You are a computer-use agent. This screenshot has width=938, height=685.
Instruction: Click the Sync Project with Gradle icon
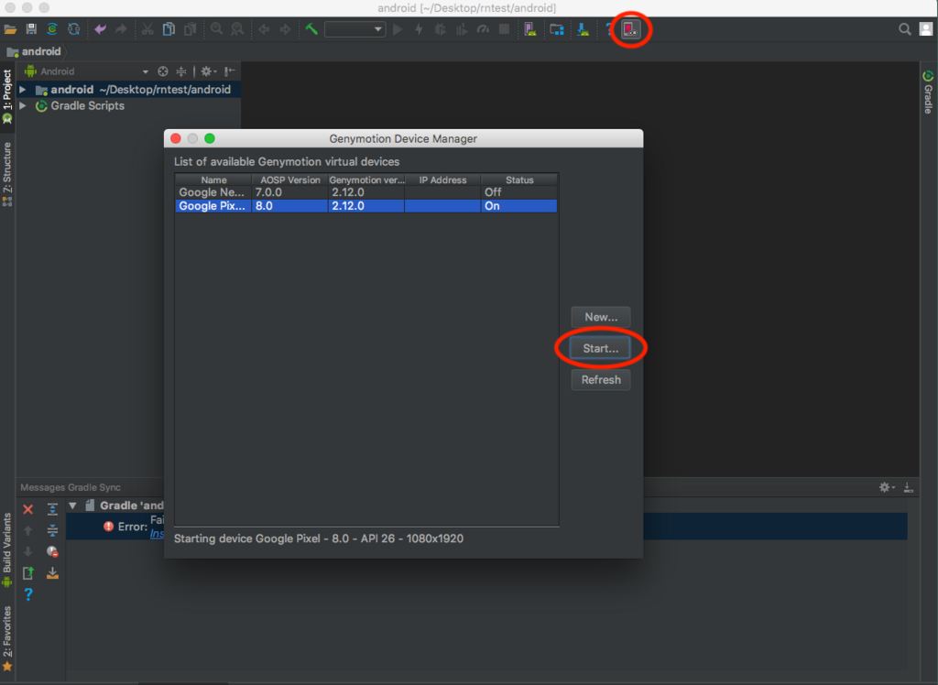coord(52,29)
